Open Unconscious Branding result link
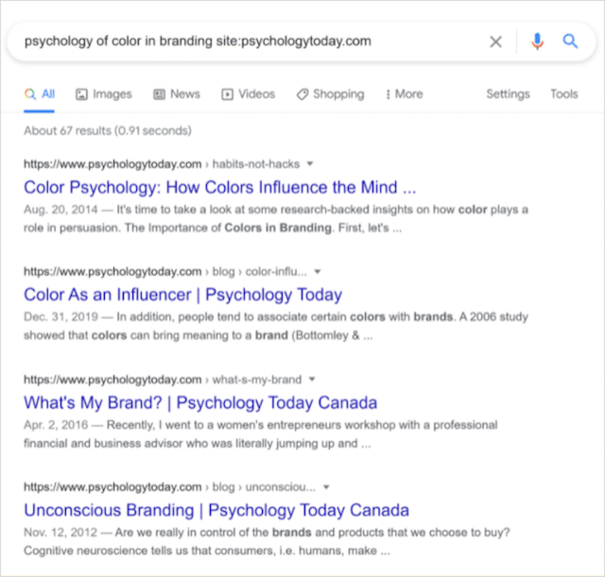Screen dimensions: 605x577 [x=216, y=511]
